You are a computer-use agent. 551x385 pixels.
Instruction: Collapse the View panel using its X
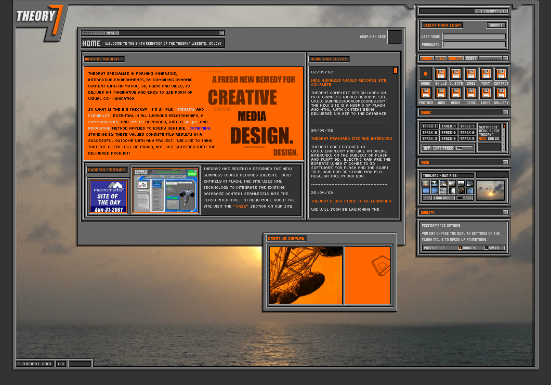[505, 162]
